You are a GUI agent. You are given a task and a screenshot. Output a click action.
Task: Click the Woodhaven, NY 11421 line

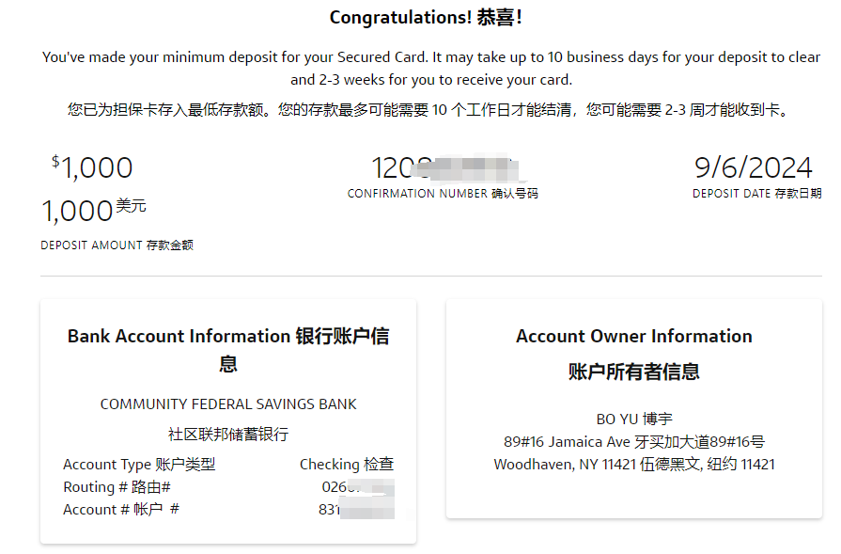point(634,465)
